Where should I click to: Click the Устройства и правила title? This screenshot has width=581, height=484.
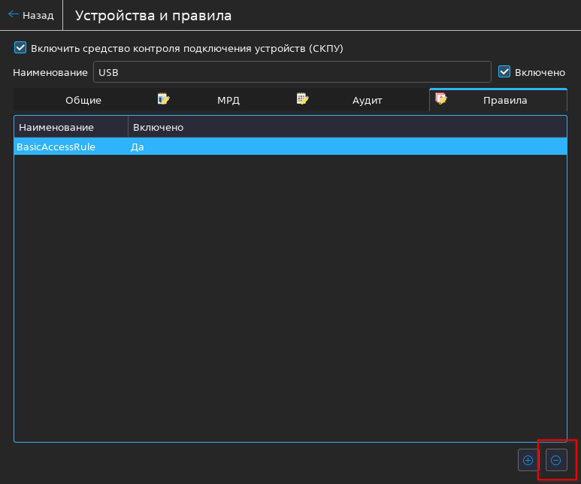(x=153, y=15)
